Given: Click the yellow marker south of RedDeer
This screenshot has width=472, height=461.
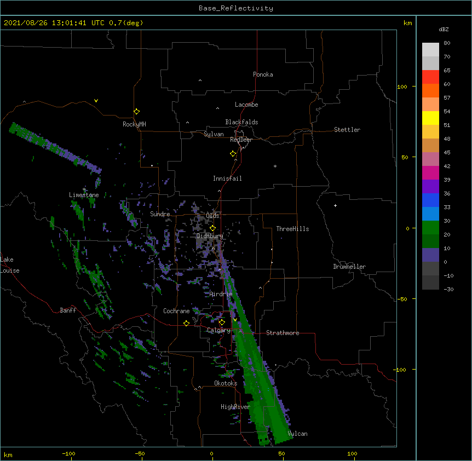Looking at the screenshot, I should (x=233, y=154).
